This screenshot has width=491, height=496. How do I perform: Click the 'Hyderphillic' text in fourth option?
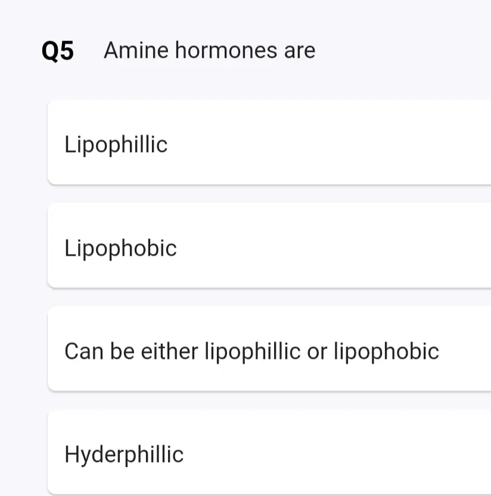(123, 455)
